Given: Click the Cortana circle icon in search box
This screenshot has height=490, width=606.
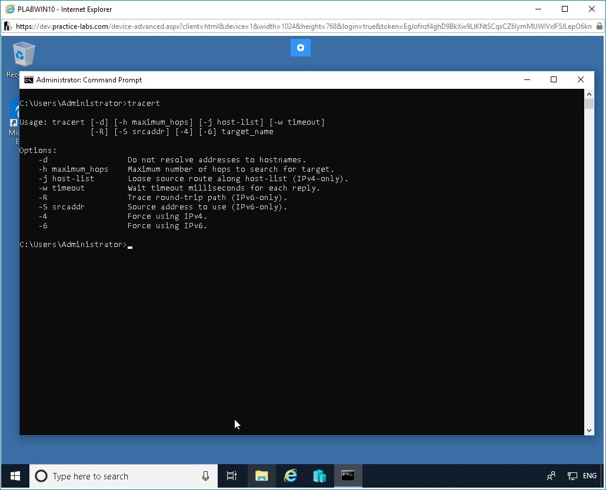Looking at the screenshot, I should coord(41,476).
